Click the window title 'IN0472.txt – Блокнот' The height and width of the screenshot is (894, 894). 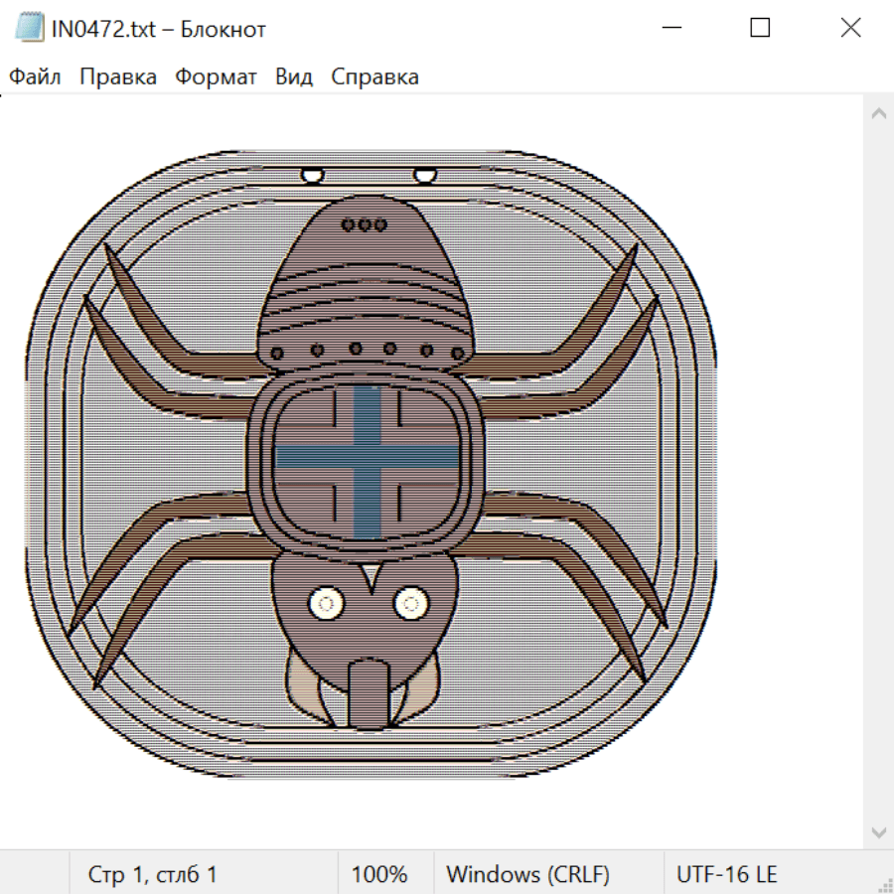click(159, 29)
